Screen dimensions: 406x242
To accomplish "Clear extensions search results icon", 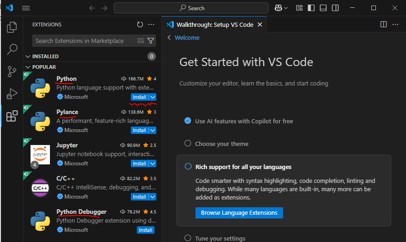I will click(140, 41).
